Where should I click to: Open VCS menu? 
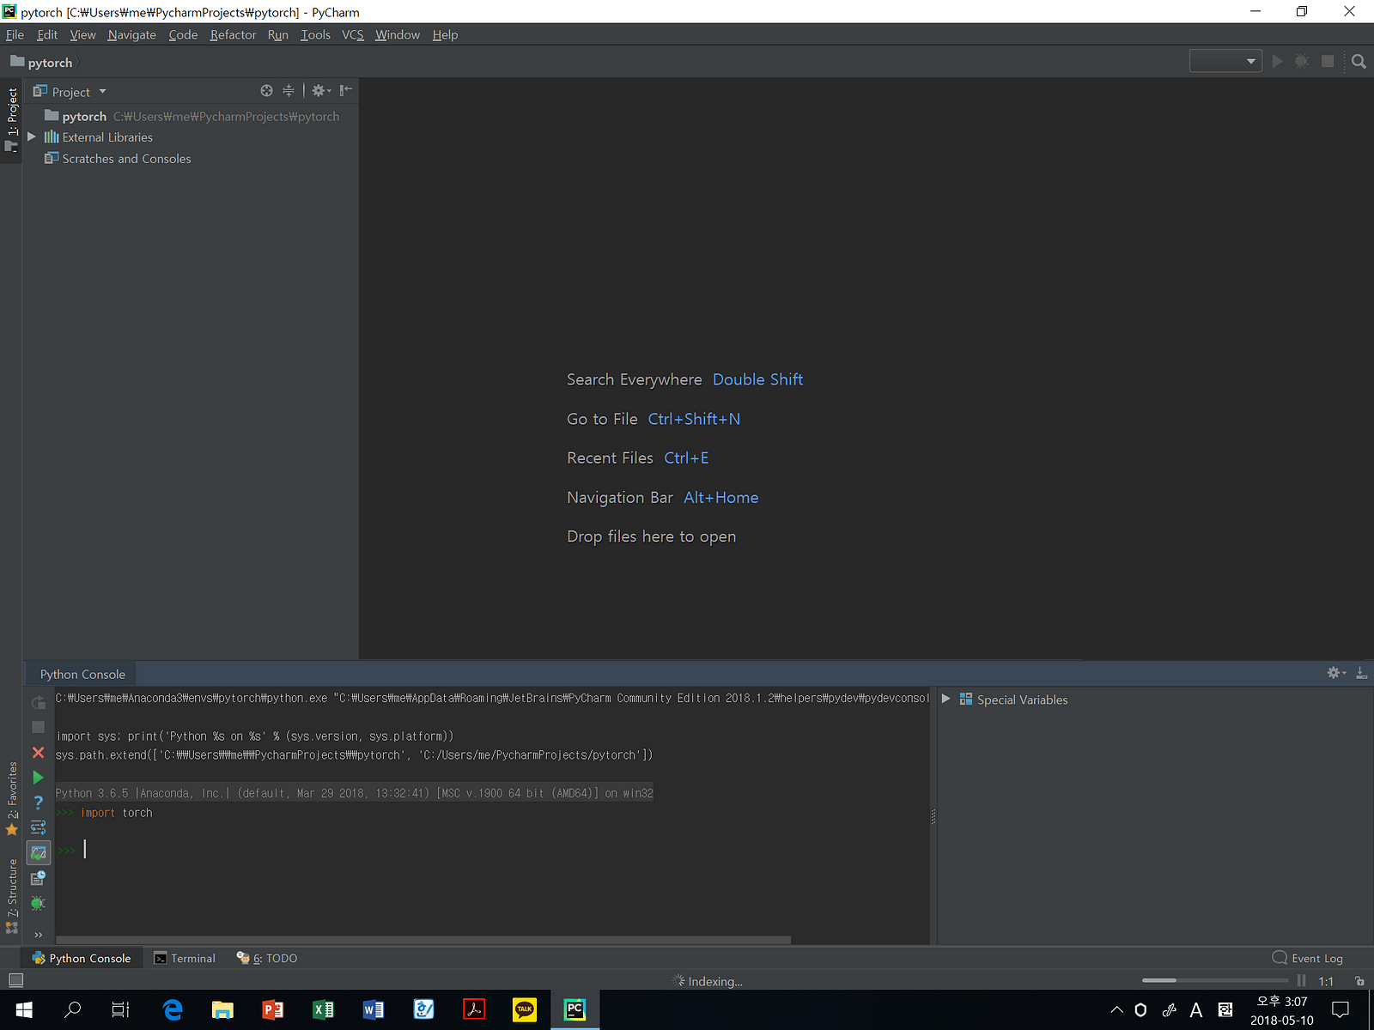[x=352, y=34]
